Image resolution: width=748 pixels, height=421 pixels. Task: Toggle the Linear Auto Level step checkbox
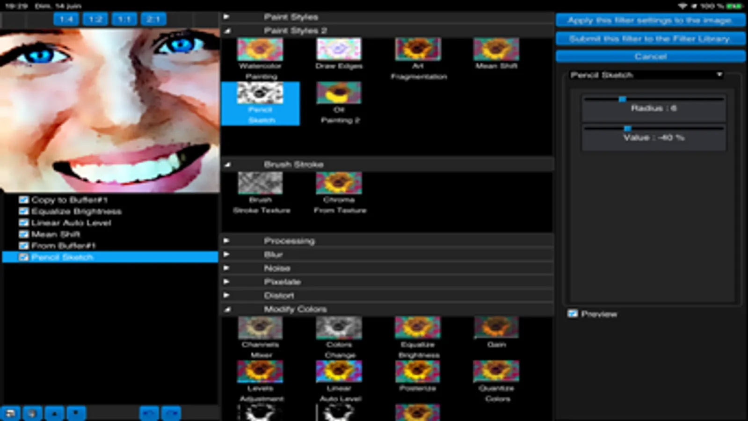click(23, 223)
